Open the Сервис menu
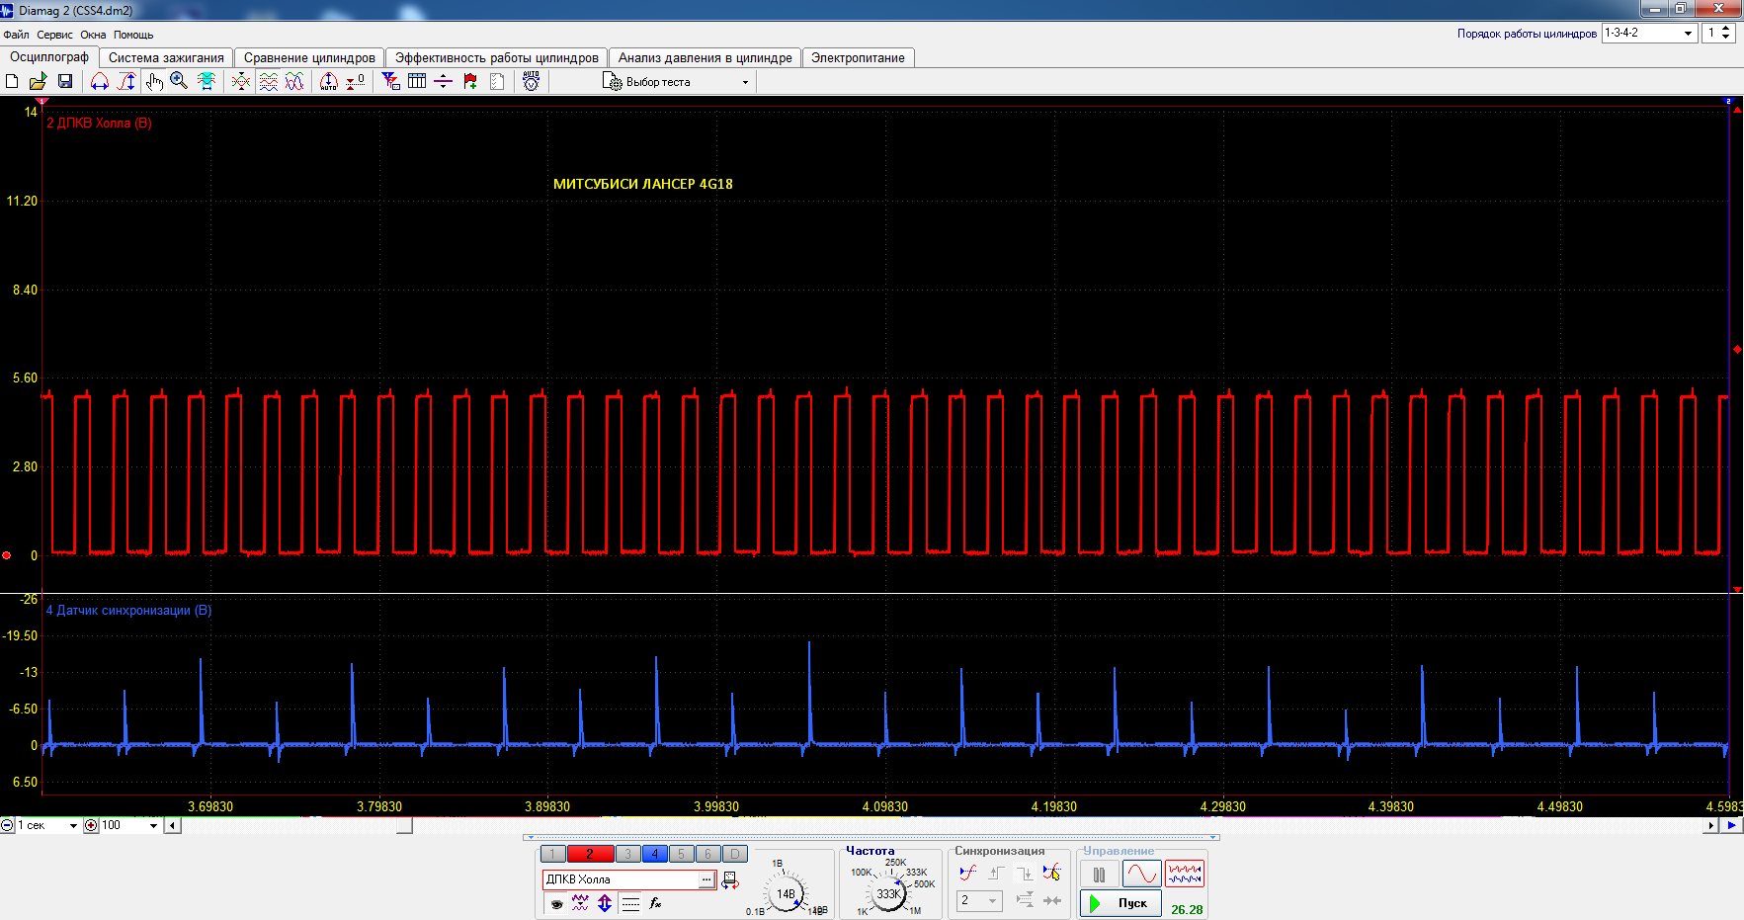 click(x=54, y=35)
